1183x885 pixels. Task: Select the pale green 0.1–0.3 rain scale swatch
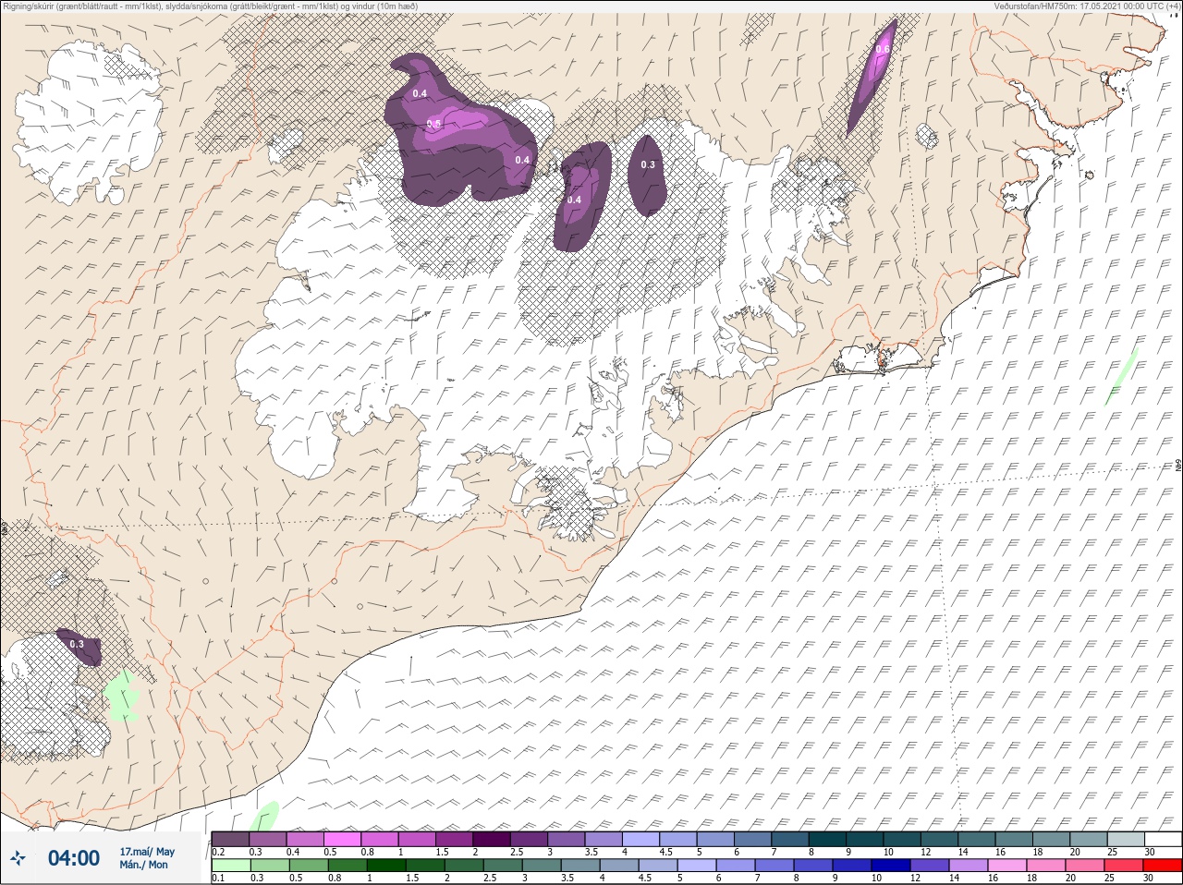pyautogui.click(x=230, y=866)
